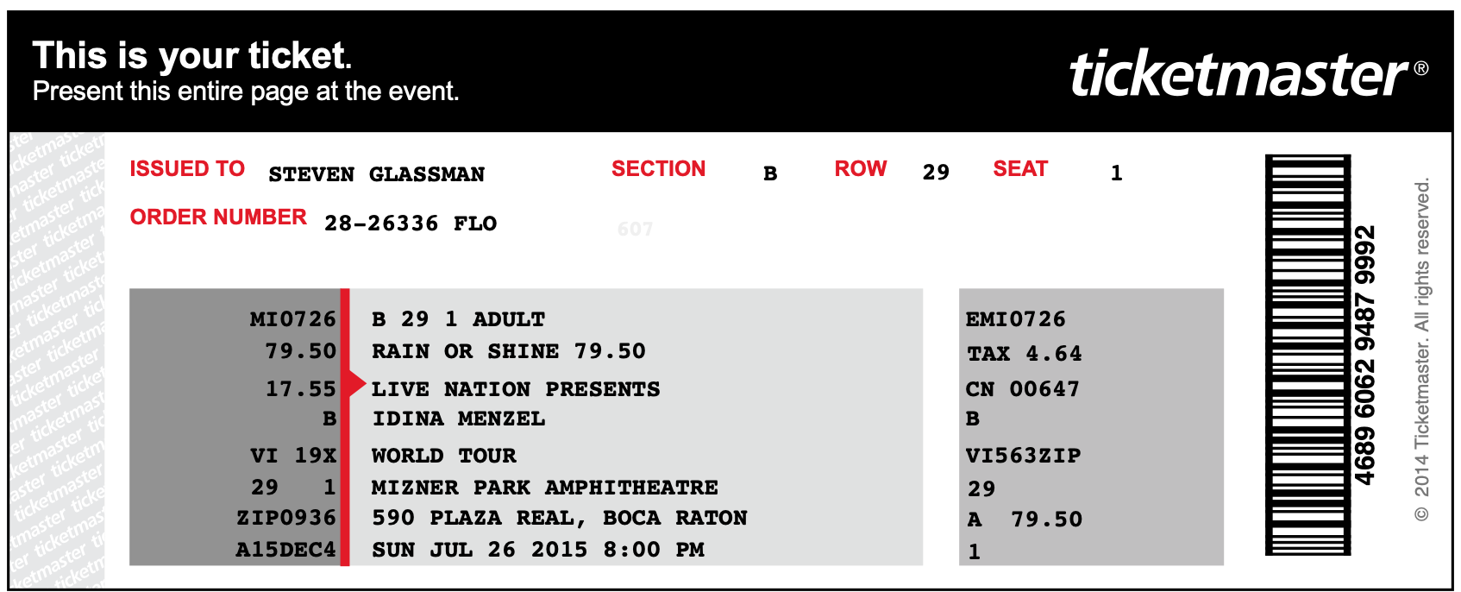1461x592 pixels.
Task: Select the IDINA MENZEL text line
Action: (x=459, y=419)
